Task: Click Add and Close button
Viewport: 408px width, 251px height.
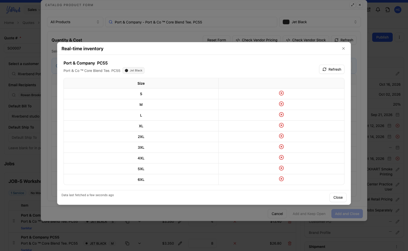Action: pos(347,214)
